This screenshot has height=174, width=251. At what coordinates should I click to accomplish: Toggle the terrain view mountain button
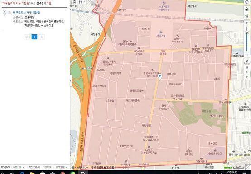[246, 9]
